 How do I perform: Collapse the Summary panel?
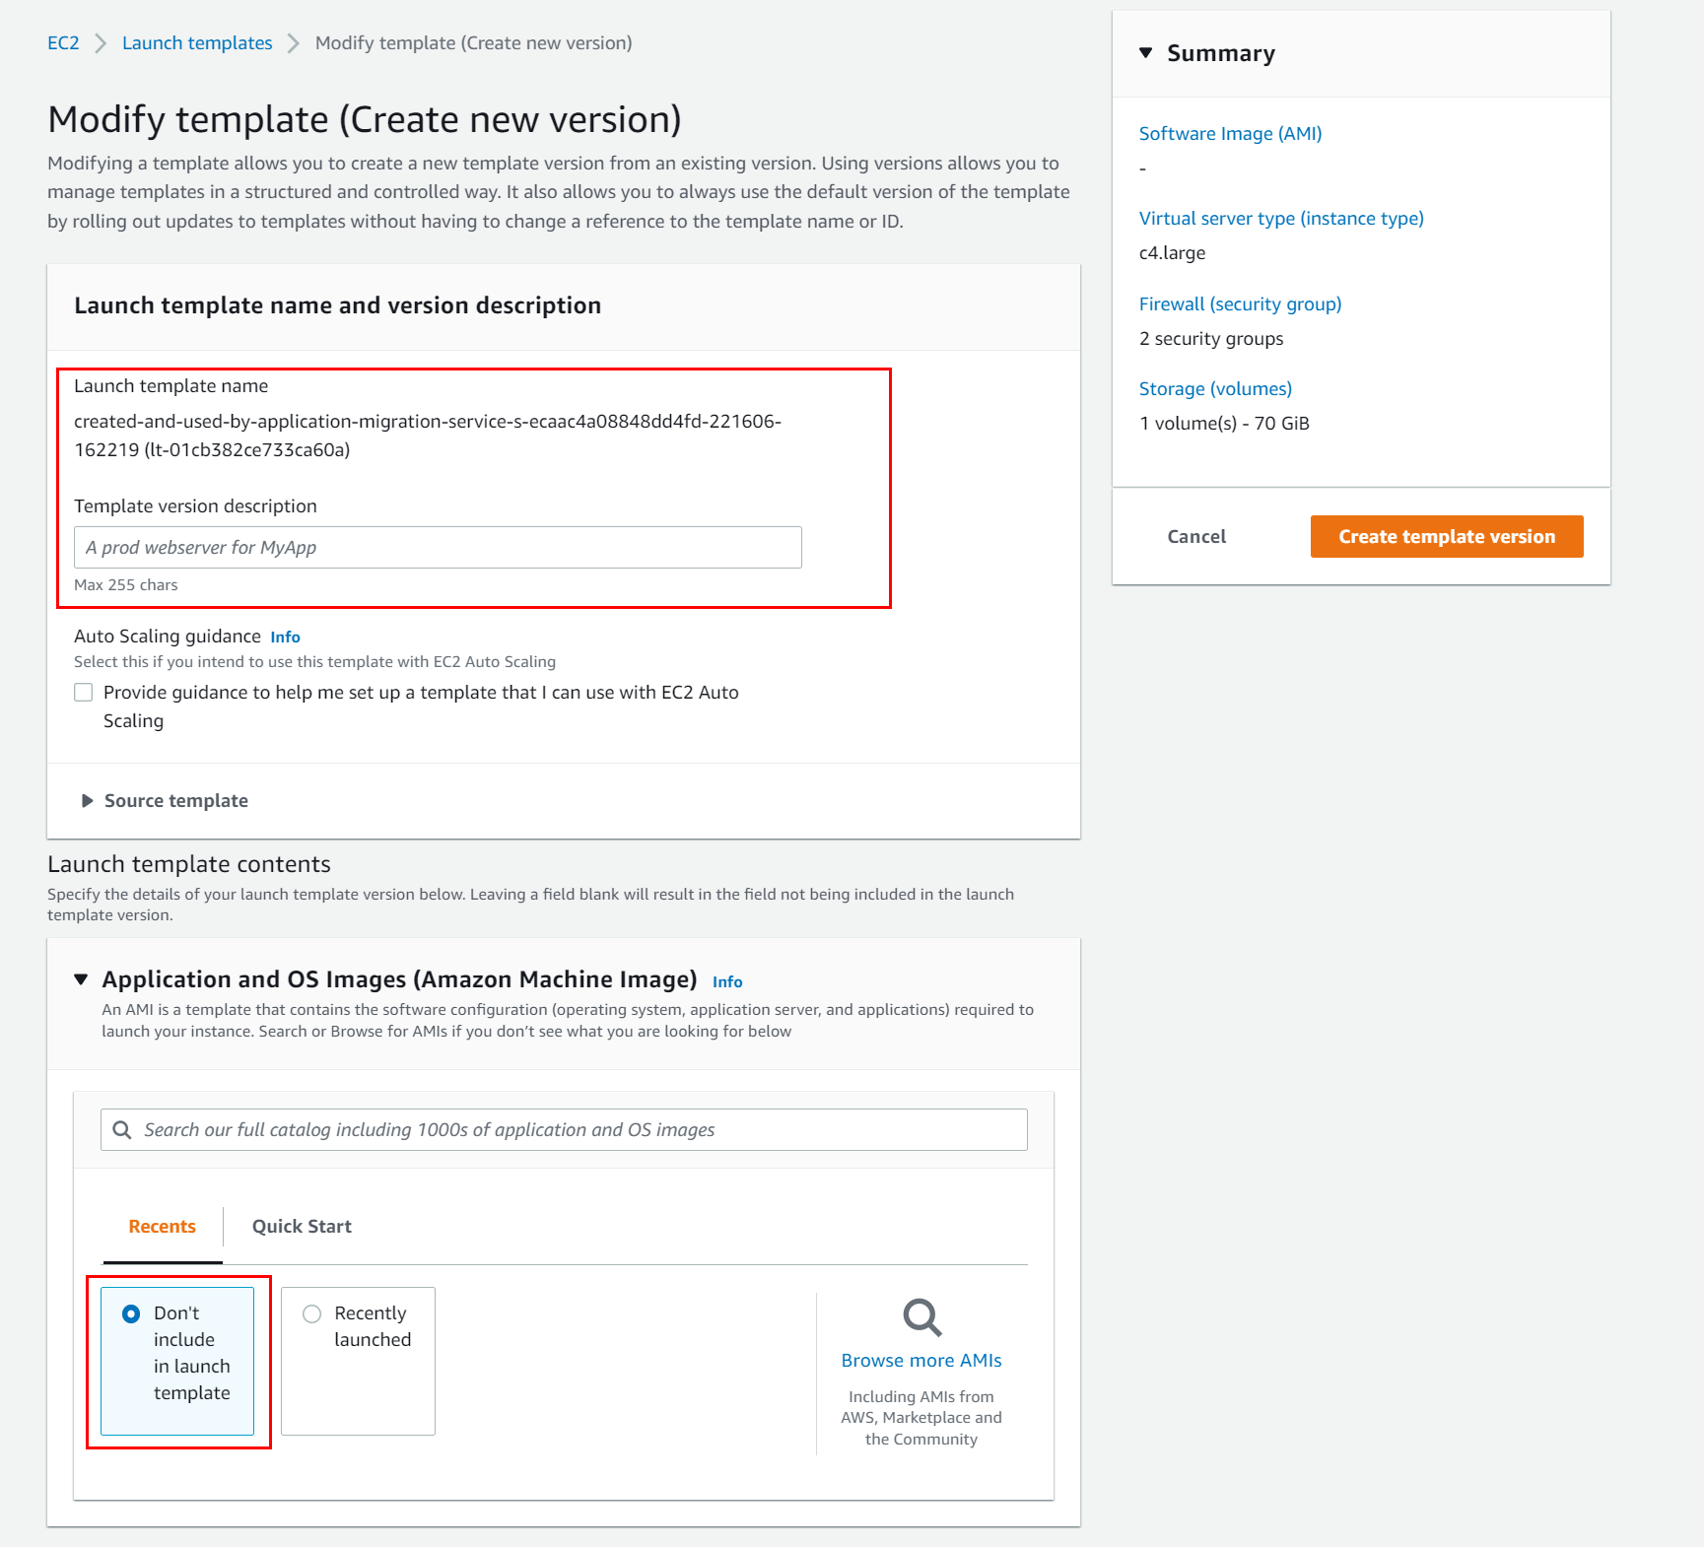coord(1145,54)
